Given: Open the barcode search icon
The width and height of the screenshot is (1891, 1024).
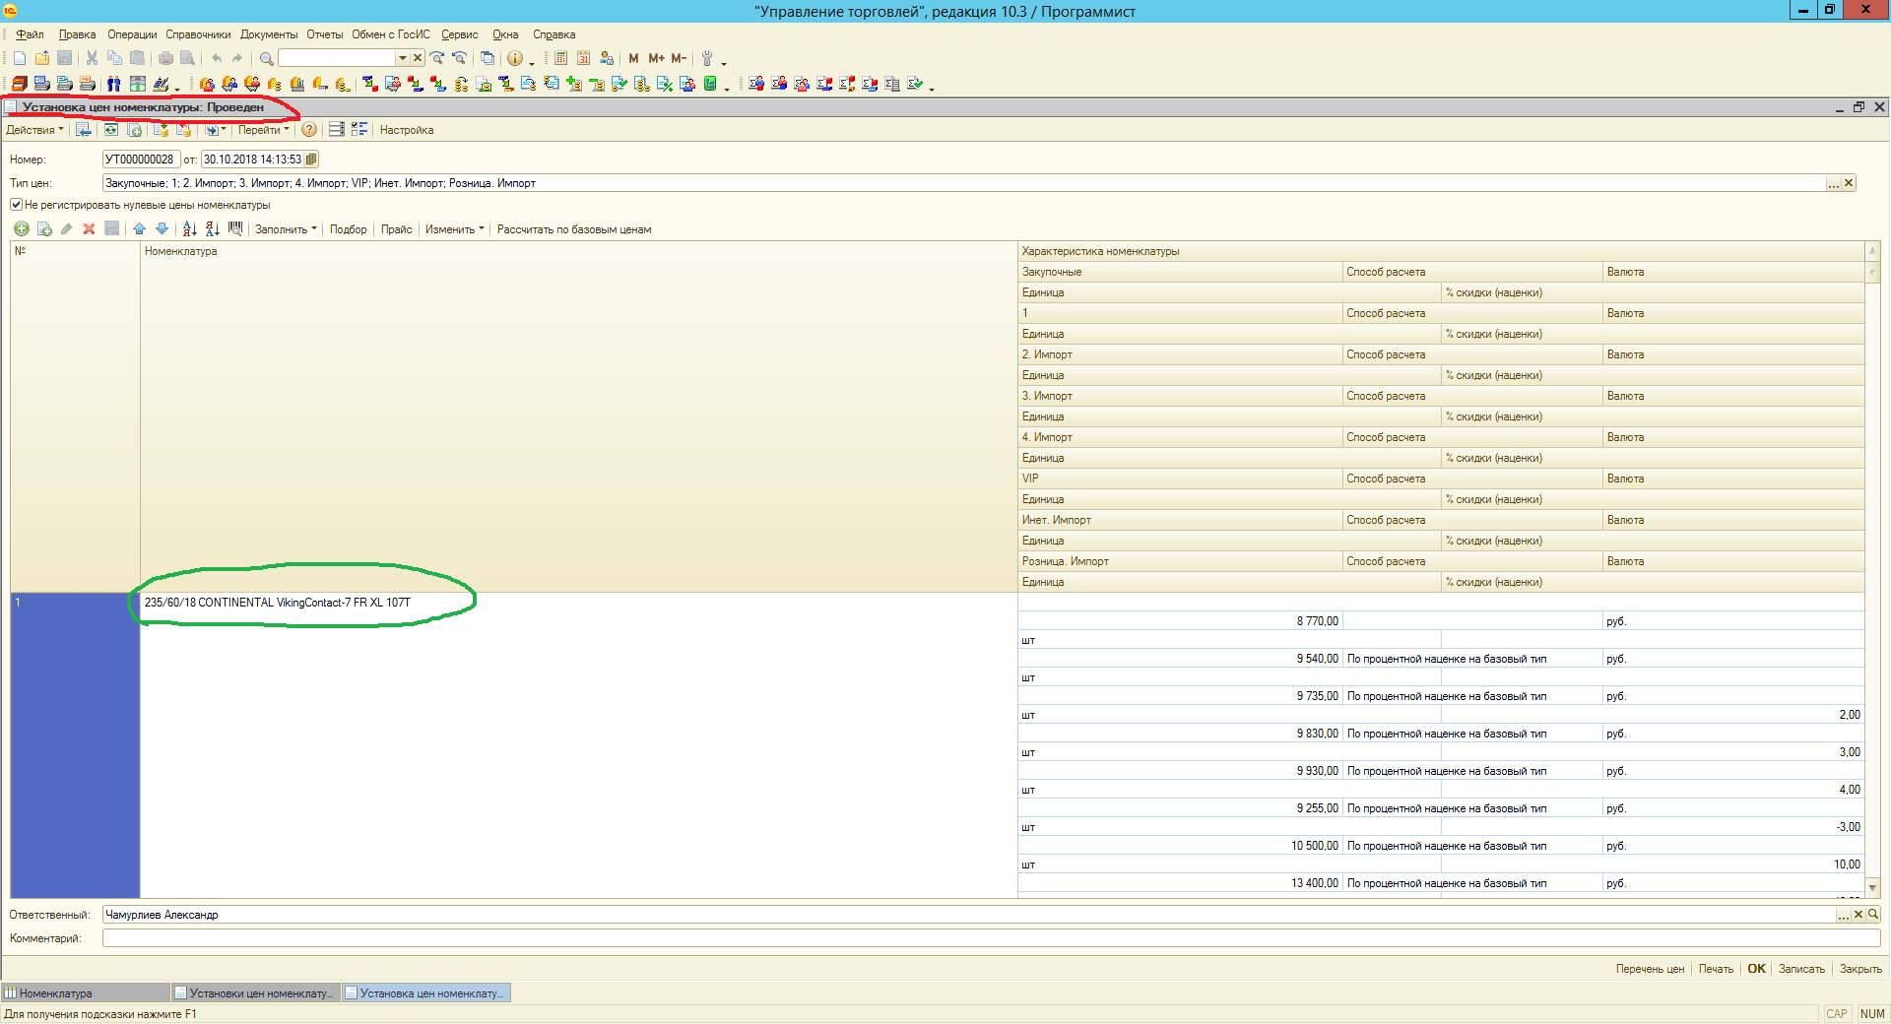Looking at the screenshot, I should click(235, 229).
